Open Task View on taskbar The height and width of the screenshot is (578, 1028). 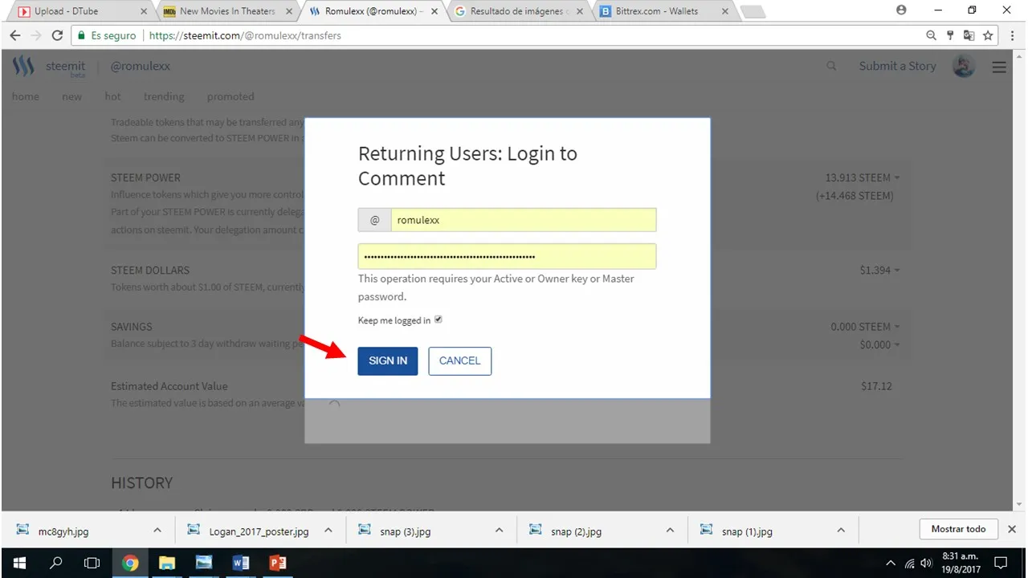point(92,563)
